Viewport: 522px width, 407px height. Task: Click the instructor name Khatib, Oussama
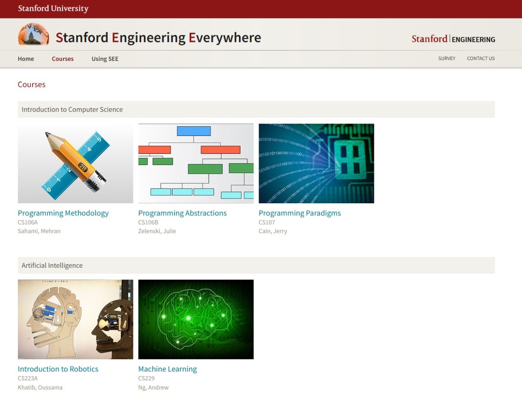point(40,387)
